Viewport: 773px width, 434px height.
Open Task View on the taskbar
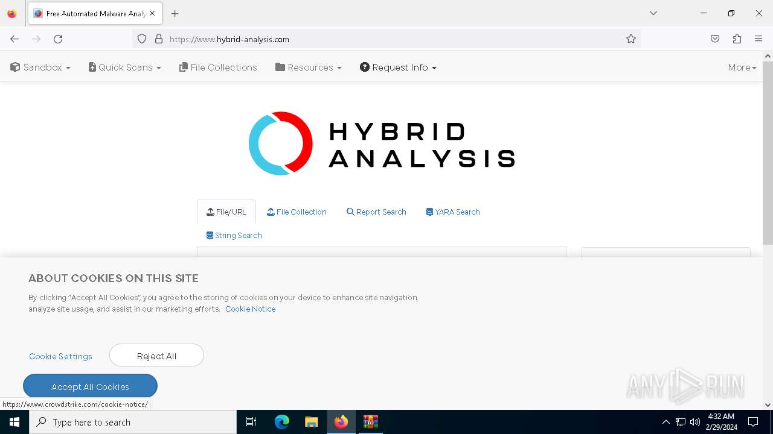tap(251, 422)
